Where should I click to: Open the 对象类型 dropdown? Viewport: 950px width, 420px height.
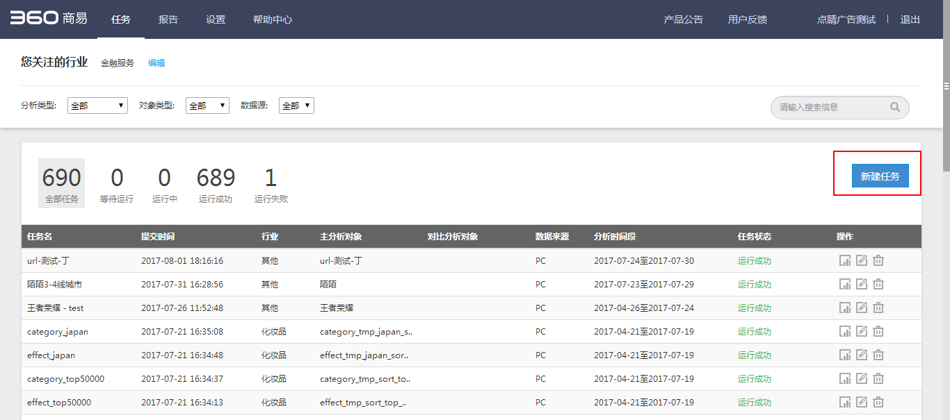coord(207,106)
